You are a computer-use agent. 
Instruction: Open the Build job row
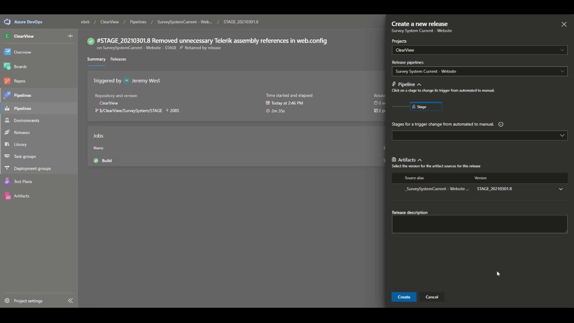(236, 161)
